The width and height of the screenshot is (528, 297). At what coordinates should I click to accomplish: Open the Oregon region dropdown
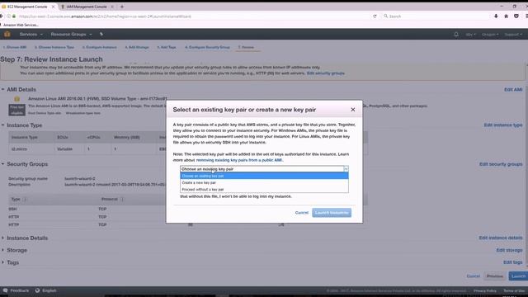tap(490, 35)
